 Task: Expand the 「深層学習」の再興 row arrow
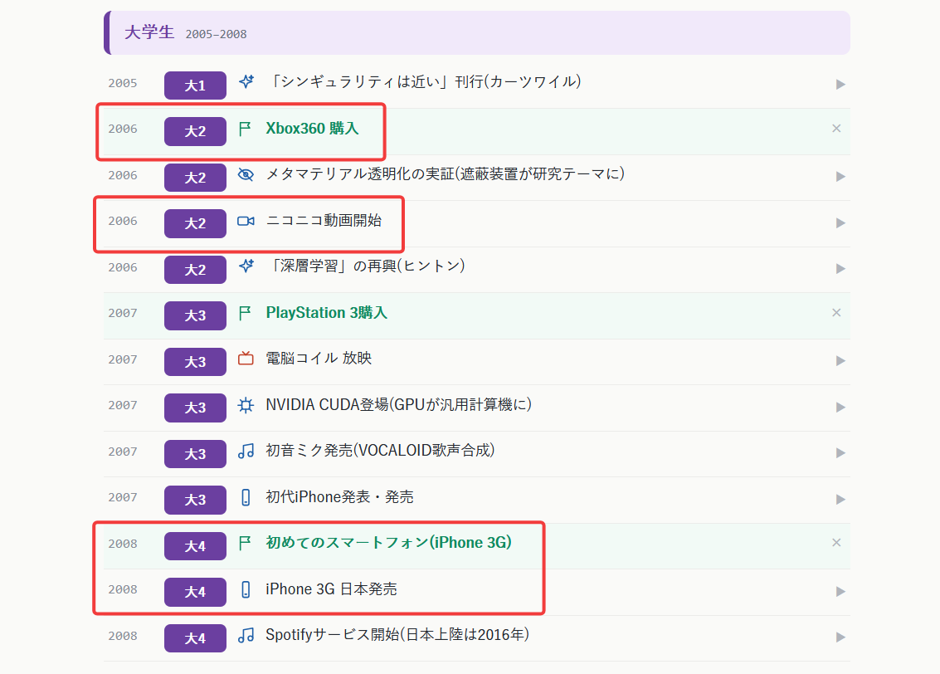[840, 269]
